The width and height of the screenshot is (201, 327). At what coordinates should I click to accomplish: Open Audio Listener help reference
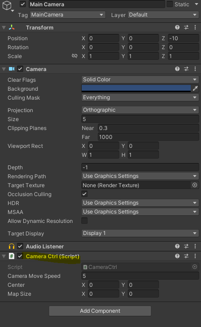tap(177, 246)
